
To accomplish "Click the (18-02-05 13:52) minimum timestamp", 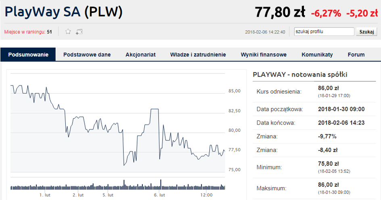I will tap(334, 171).
